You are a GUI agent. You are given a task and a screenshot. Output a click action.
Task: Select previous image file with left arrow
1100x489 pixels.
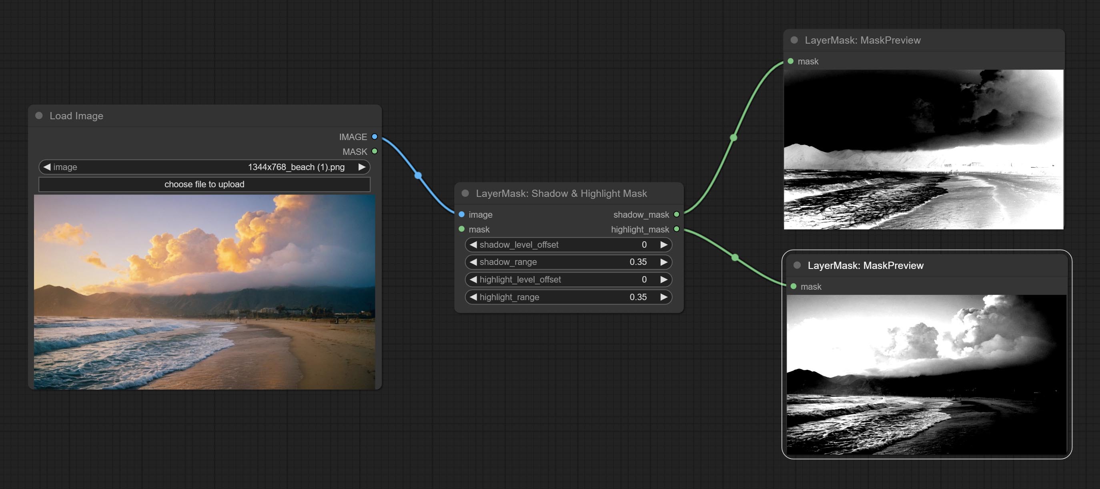click(x=47, y=167)
